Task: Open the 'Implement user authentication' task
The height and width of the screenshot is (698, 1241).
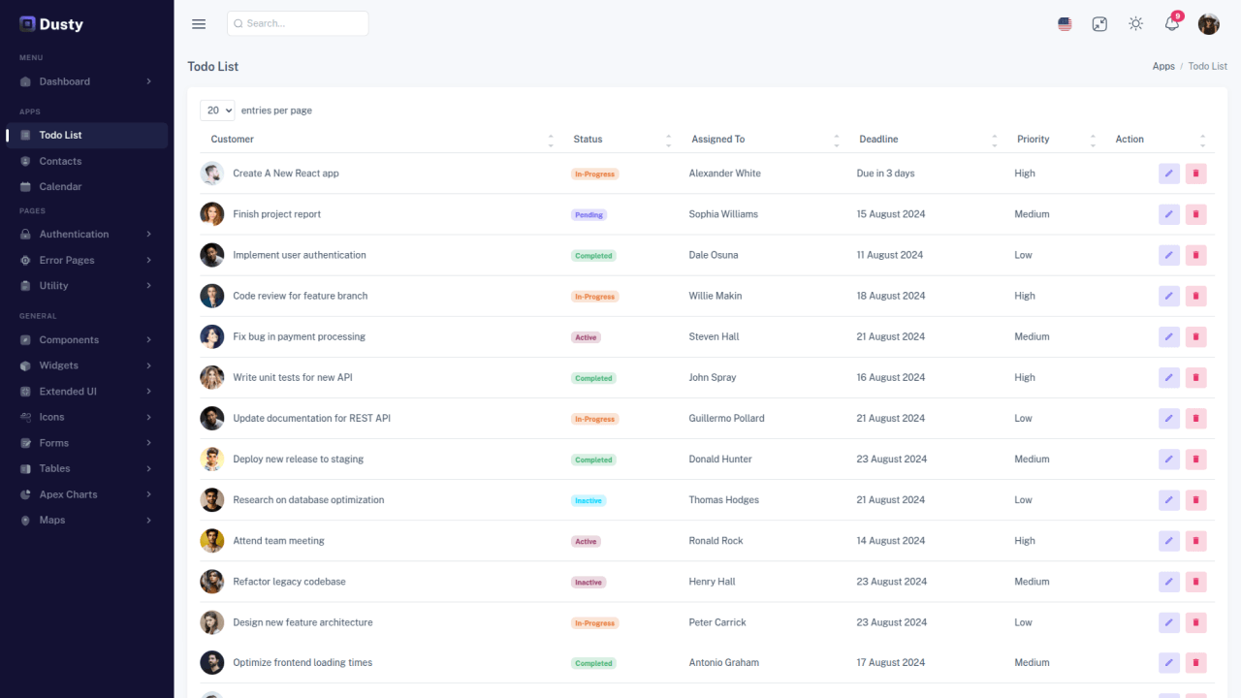Action: pyautogui.click(x=299, y=254)
